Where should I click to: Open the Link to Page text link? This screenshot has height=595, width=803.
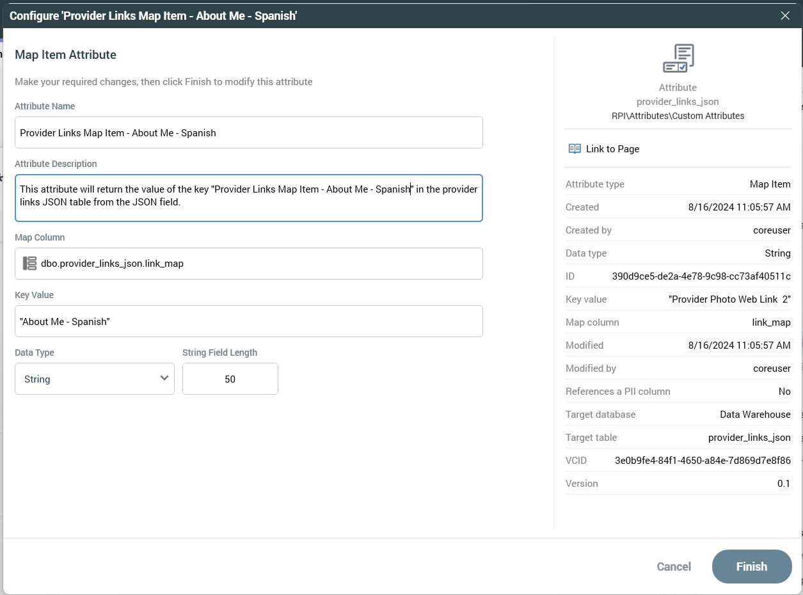(612, 149)
